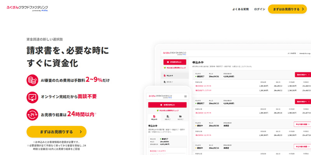The height and width of the screenshot is (155, 311).
Task: Click the document checklist link in the desktop mockup sidebar
Action: (x=175, y=67)
